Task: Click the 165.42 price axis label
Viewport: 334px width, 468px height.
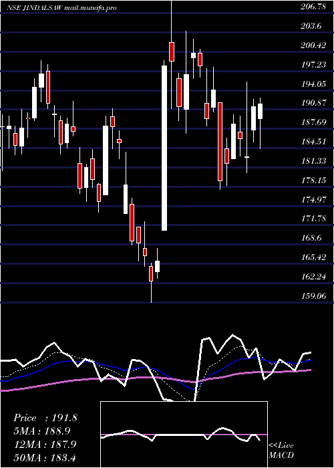Action: click(x=313, y=257)
